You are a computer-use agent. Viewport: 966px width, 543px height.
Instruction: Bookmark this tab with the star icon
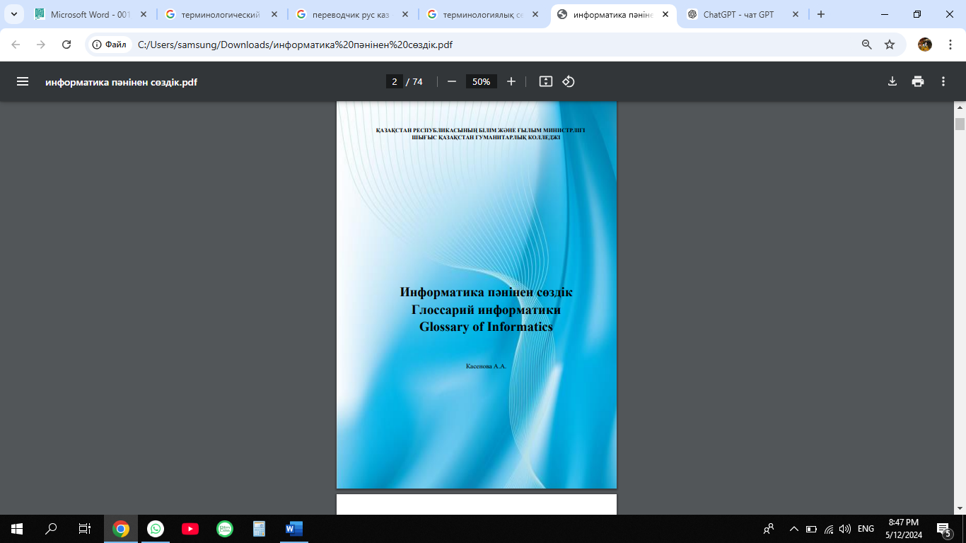click(890, 45)
